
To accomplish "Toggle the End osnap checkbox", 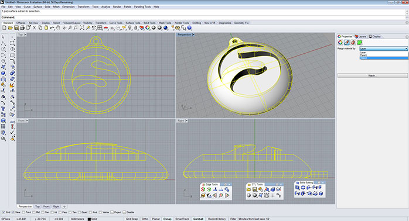I will (4, 212).
